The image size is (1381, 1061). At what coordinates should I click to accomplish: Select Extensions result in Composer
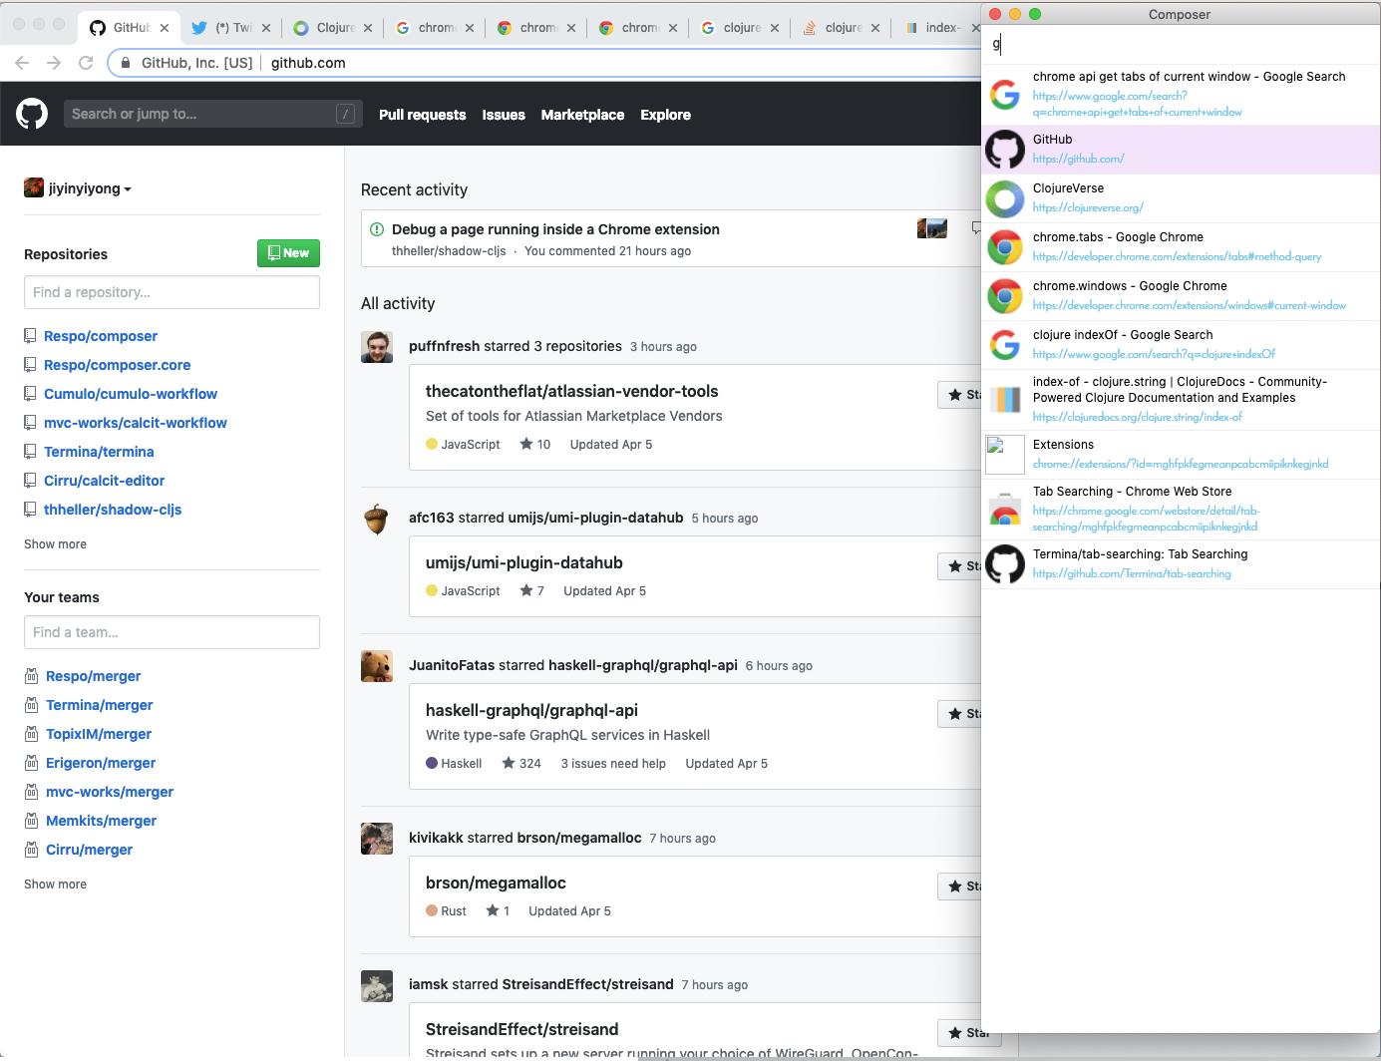[1181, 455]
